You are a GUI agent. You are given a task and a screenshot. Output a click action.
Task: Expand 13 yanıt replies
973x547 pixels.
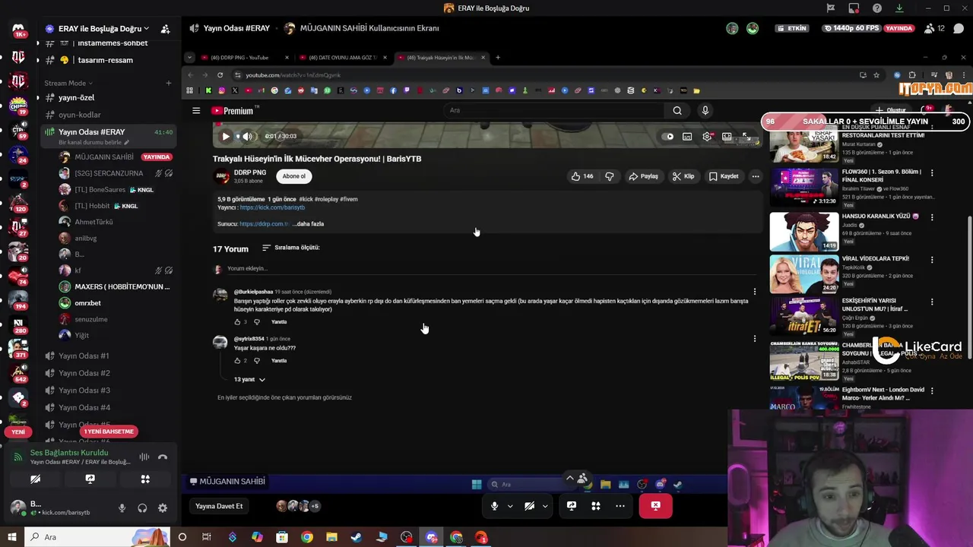[249, 379]
